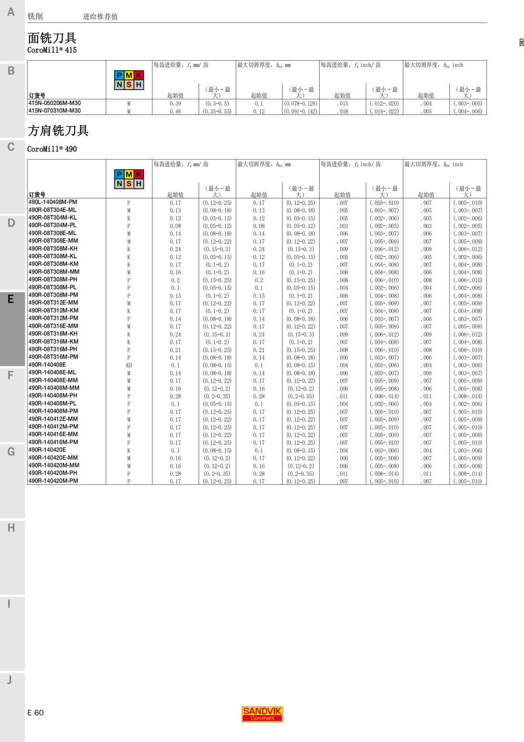Viewport: 524px width, 742px height.
Task: Select order number 490R-08T308E-MM
Action: pyautogui.click(x=53, y=241)
